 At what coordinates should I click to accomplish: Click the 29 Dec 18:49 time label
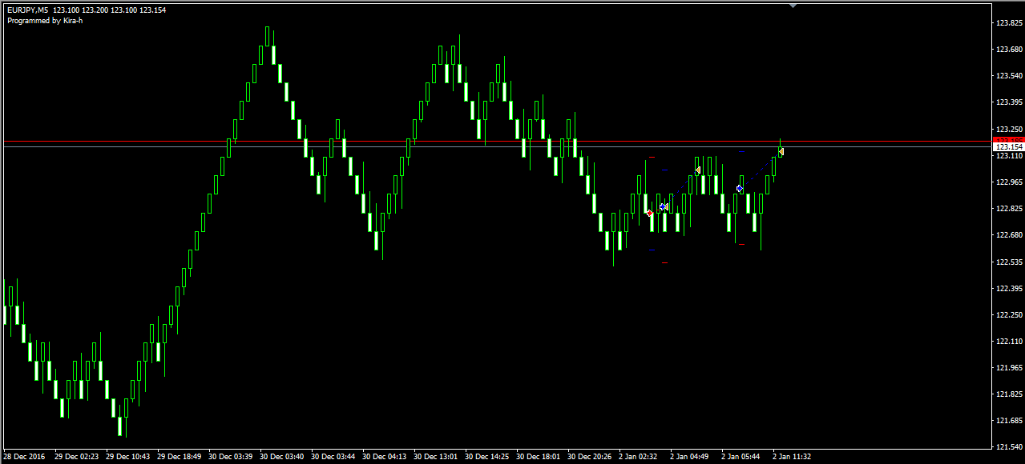(180, 457)
